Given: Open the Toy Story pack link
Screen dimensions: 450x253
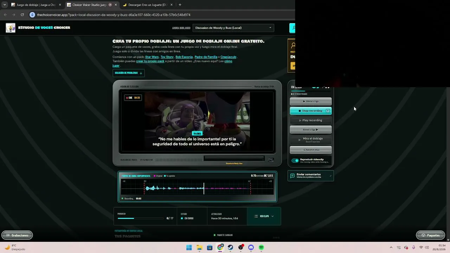Looking at the screenshot, I should pos(167,57).
